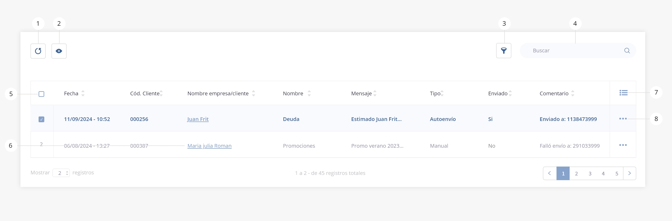Sort table by Fecha column
Image resolution: width=672 pixels, height=221 pixels.
click(83, 93)
